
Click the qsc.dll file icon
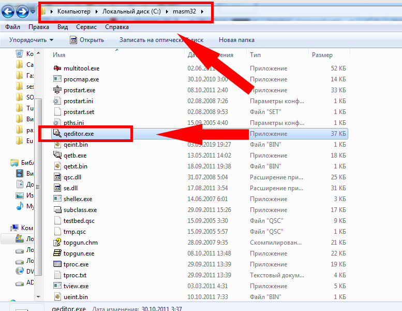57,177
